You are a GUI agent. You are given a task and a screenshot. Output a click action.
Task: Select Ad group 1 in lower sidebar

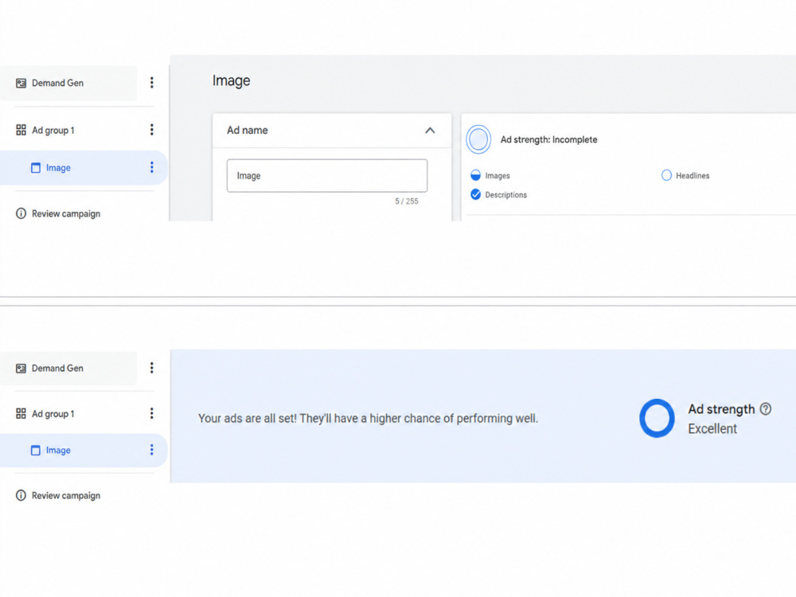pyautogui.click(x=53, y=414)
